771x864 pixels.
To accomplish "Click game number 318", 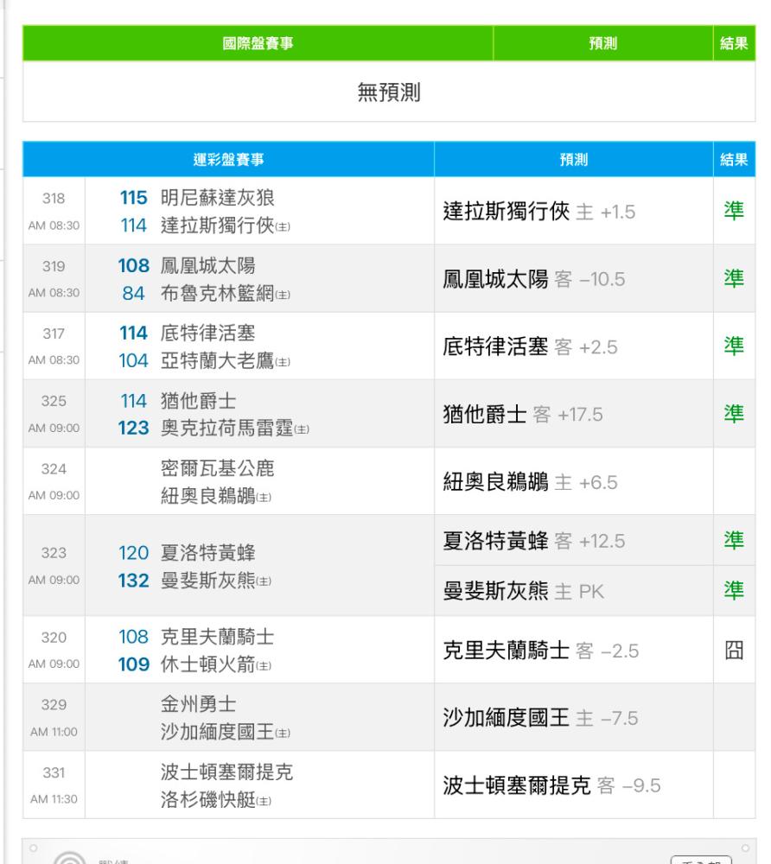I will coord(54,199).
